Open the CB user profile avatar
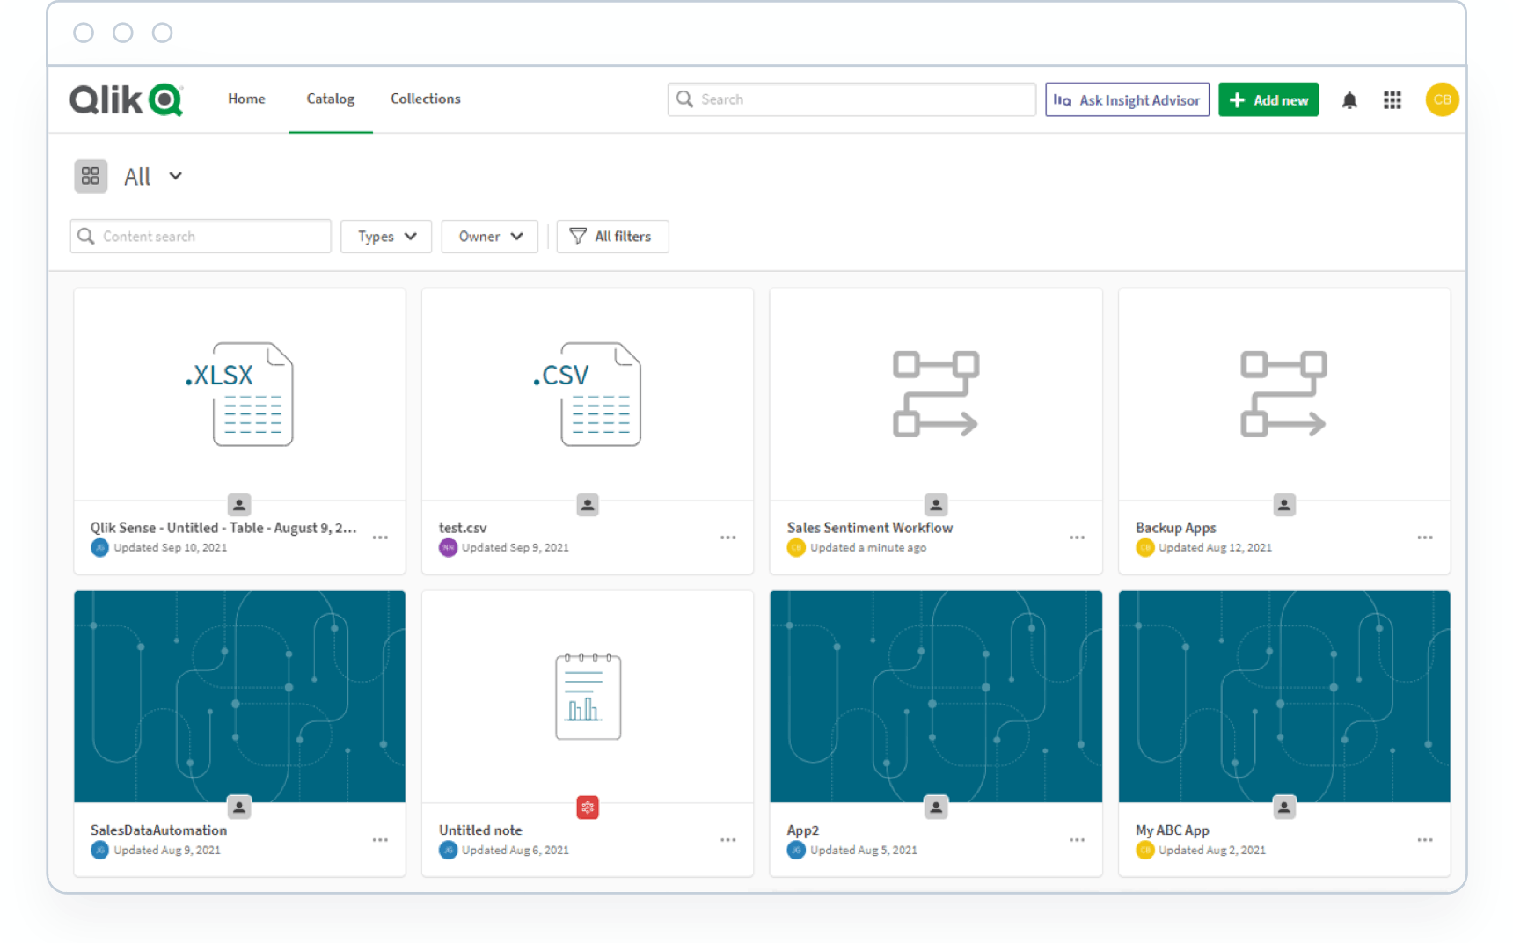The image size is (1513, 943). pyautogui.click(x=1442, y=99)
